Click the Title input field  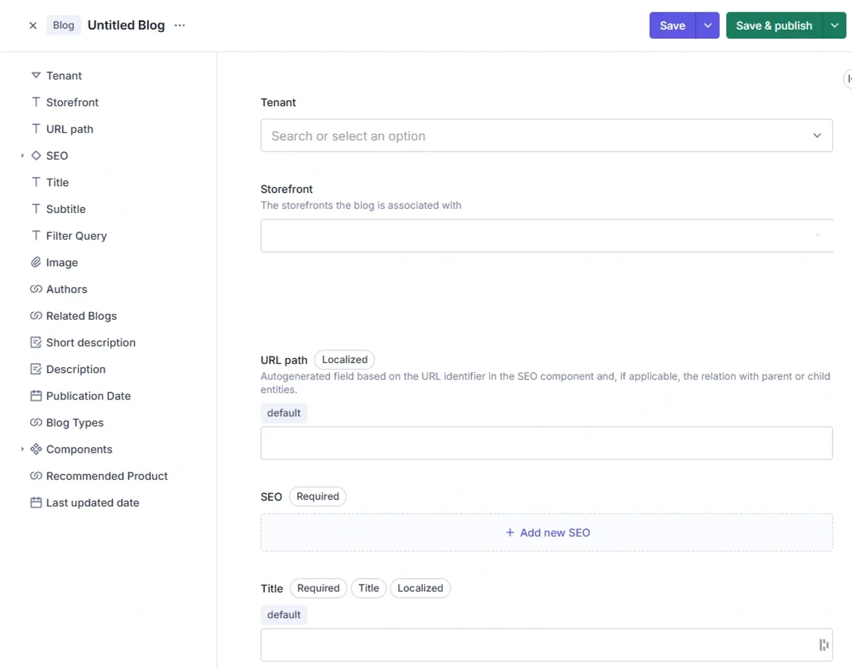pyautogui.click(x=546, y=645)
